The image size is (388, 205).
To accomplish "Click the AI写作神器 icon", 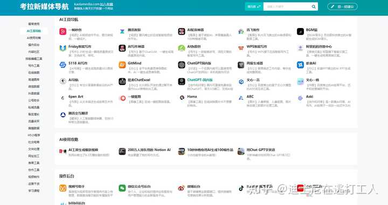I will (122, 48).
